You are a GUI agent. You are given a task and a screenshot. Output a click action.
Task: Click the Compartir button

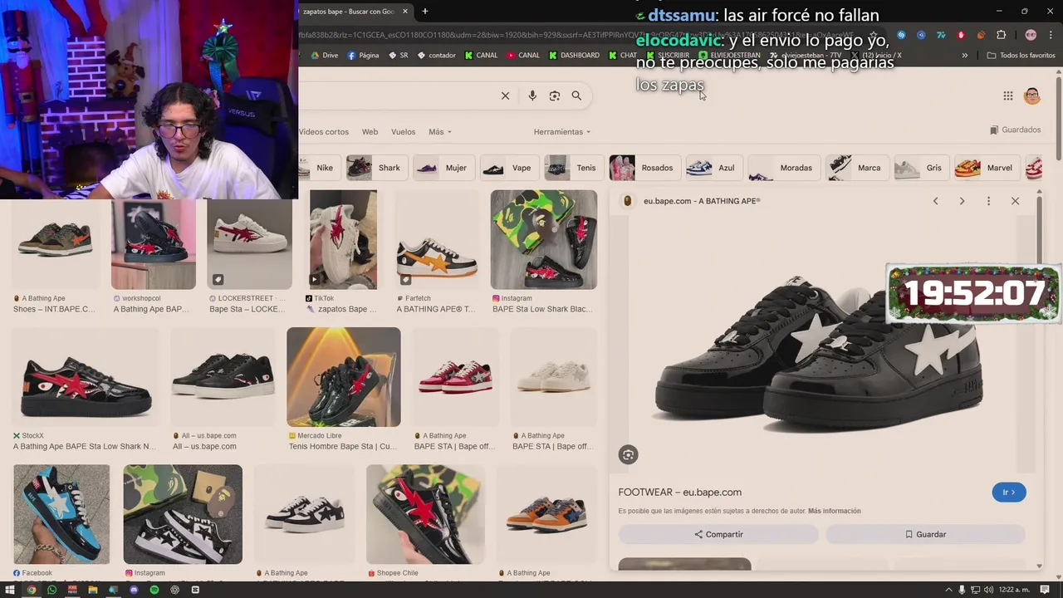tap(718, 534)
